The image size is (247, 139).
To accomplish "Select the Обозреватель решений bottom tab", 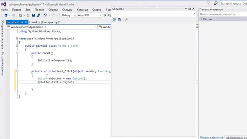I will click(236, 137).
